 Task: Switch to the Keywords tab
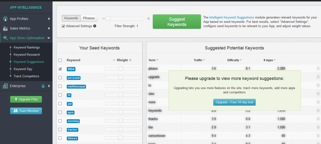coord(71,18)
